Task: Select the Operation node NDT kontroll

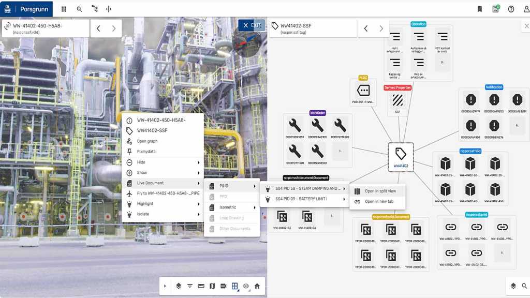Action: click(x=442, y=41)
